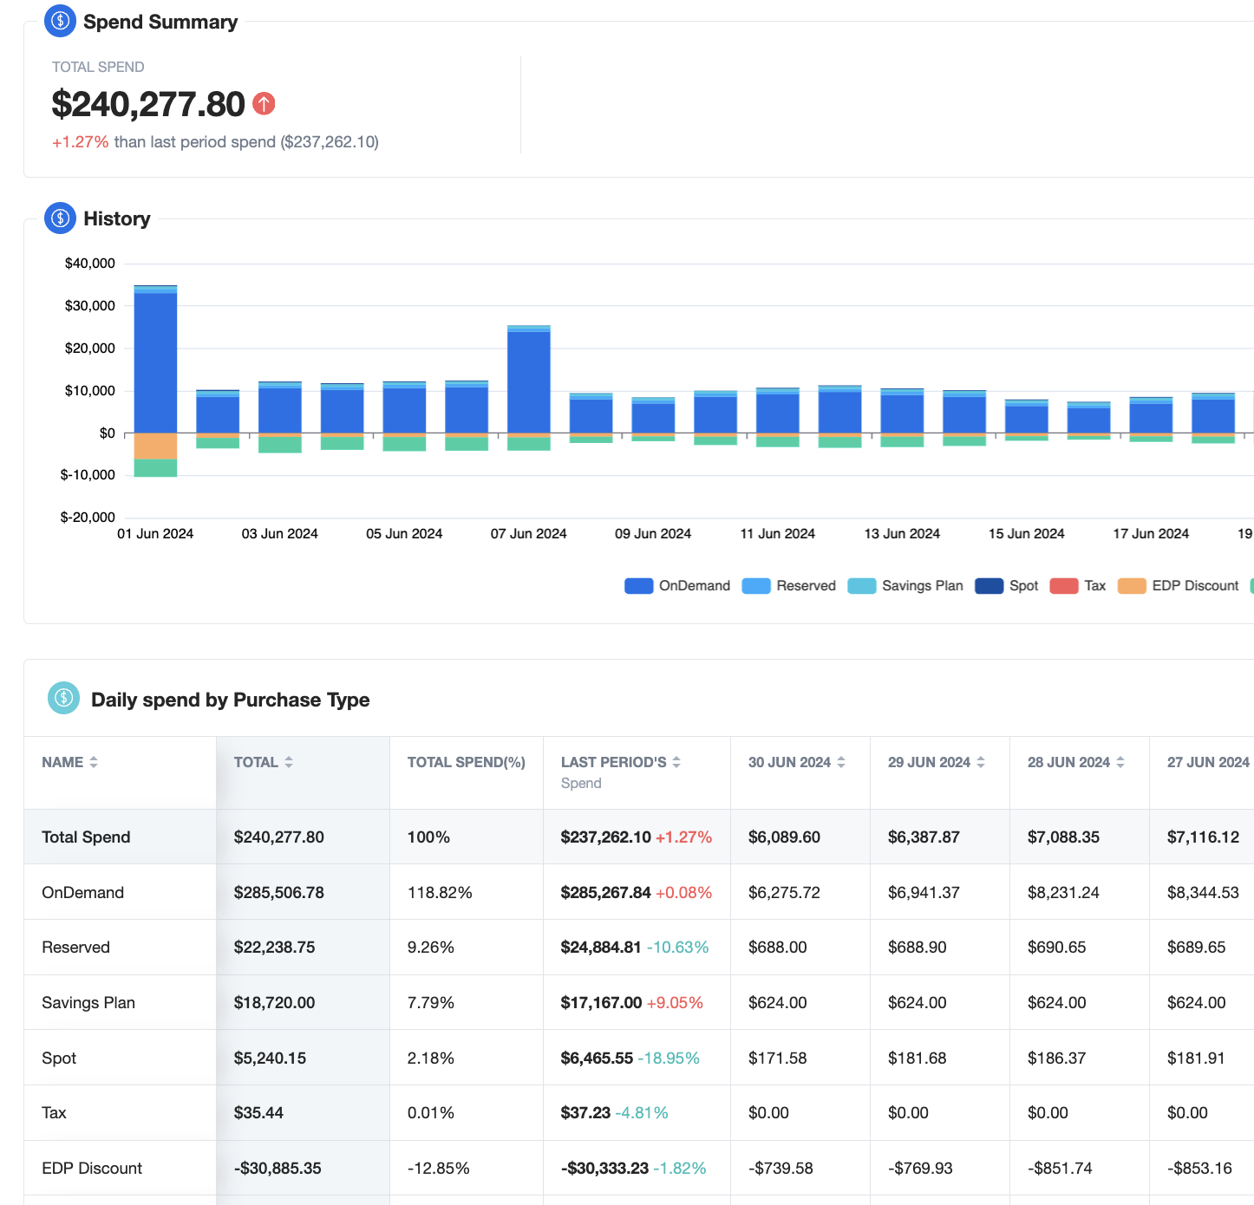Click the -12.85% EDP Discount percentage
Image resolution: width=1254 pixels, height=1205 pixels.
(439, 1169)
